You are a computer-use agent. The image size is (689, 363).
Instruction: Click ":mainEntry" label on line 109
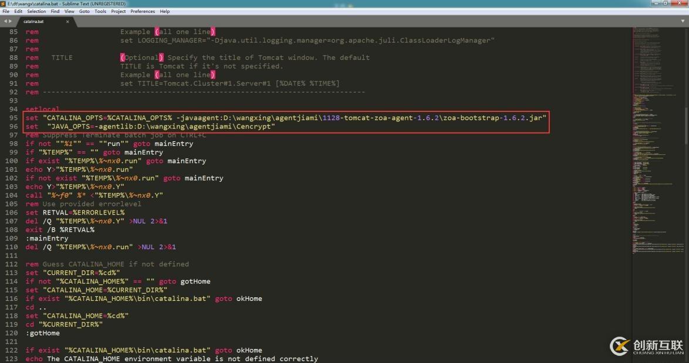[47, 238]
